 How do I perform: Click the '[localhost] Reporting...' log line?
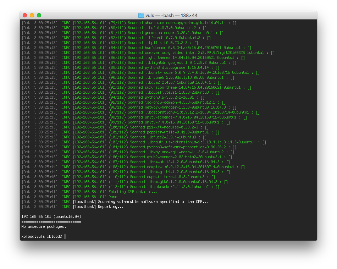(x=73, y=207)
